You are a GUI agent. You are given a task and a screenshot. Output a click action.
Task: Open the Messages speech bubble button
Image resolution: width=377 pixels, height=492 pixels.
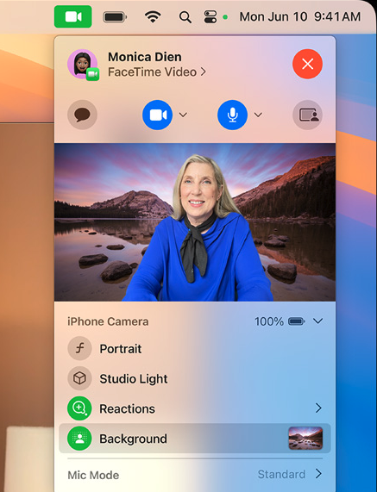click(82, 115)
